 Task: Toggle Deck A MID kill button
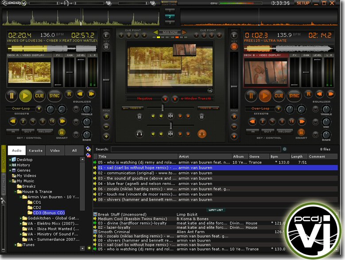pyautogui.click(x=76, y=122)
